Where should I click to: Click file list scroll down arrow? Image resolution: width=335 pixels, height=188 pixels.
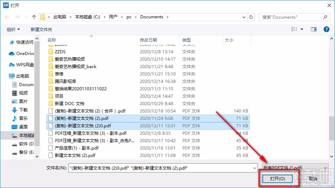[331, 157]
